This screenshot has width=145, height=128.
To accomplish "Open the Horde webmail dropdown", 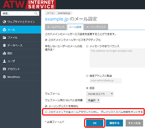I will tap(100, 94).
